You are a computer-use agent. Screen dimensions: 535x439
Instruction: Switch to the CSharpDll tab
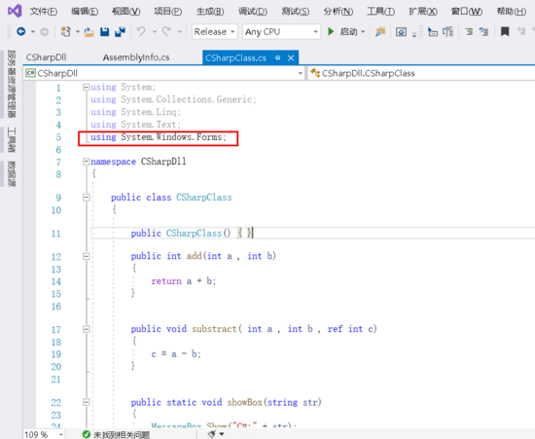point(46,57)
